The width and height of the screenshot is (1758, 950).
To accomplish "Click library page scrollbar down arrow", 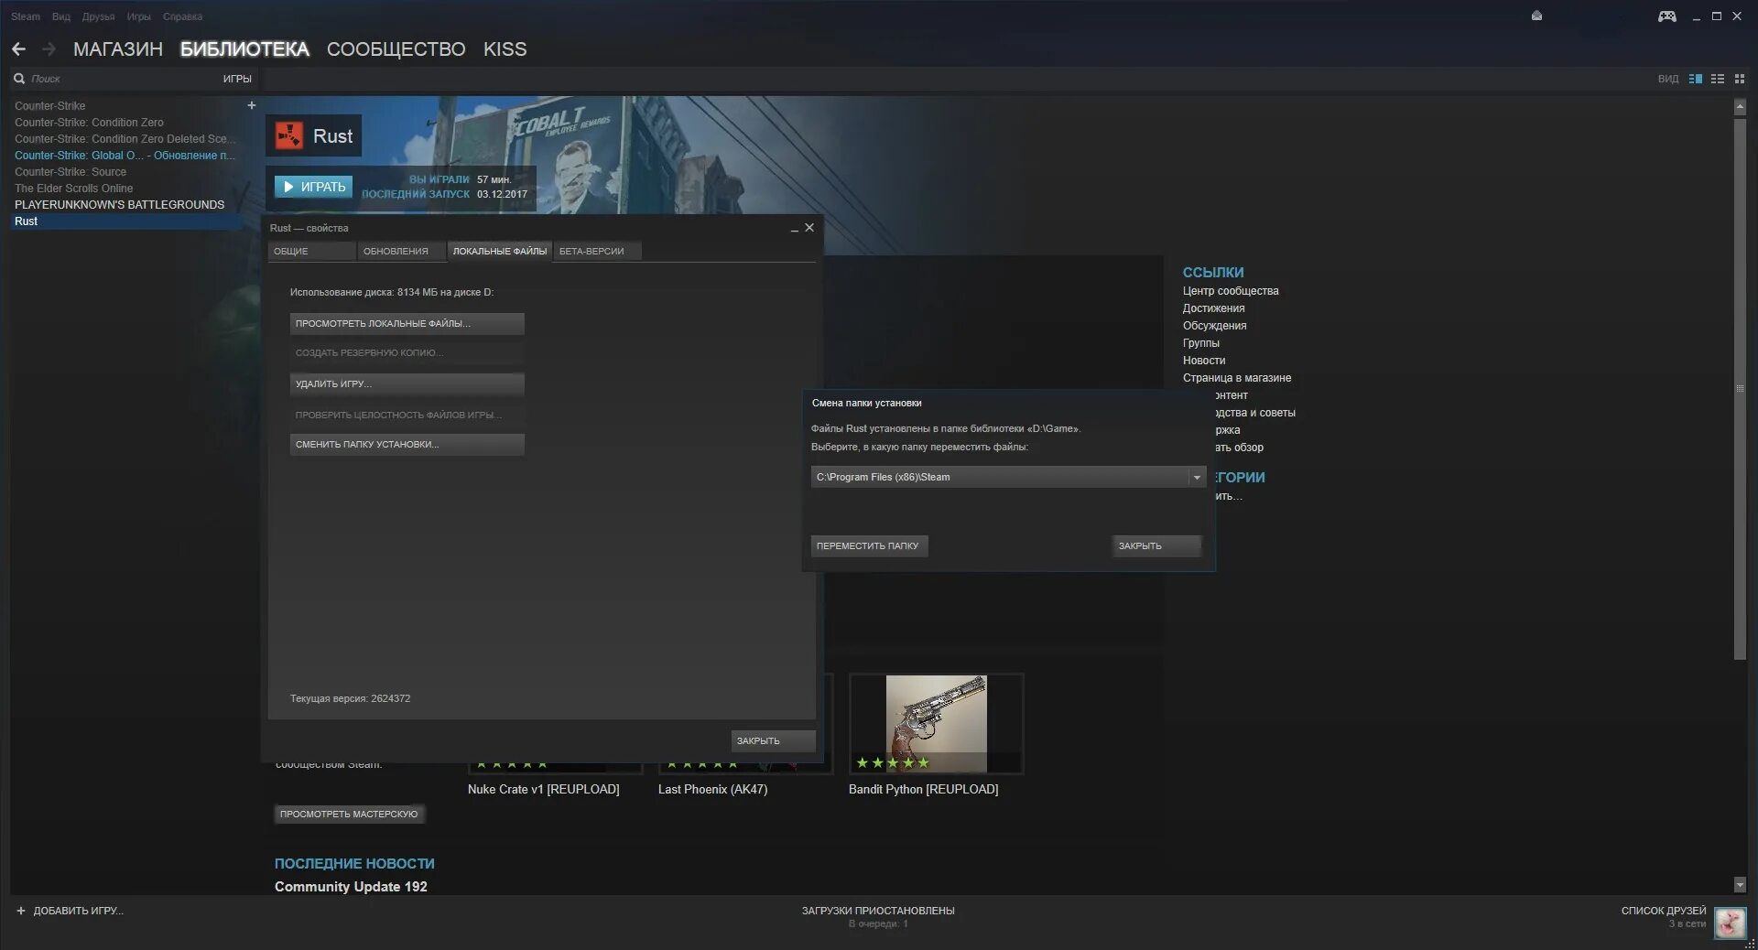I will tap(1740, 885).
